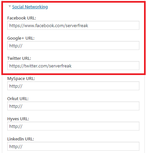Collapse the Social Networking section triangle

[10, 6]
